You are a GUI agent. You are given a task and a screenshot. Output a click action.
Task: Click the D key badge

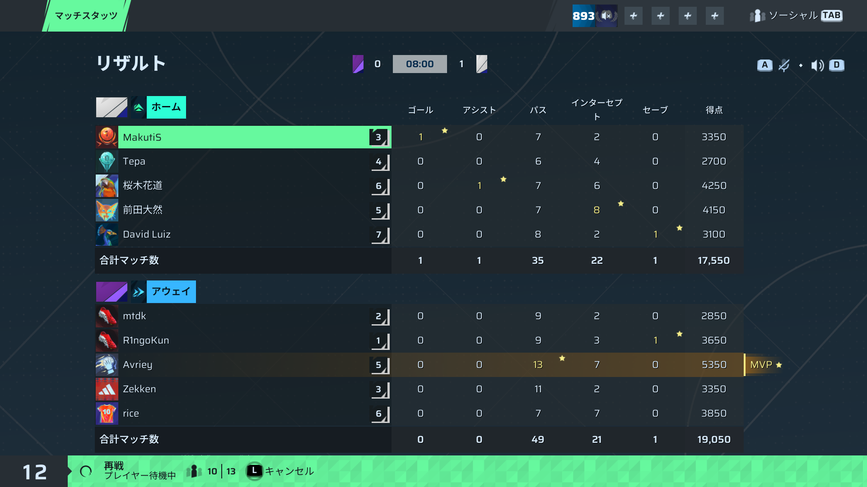click(837, 65)
